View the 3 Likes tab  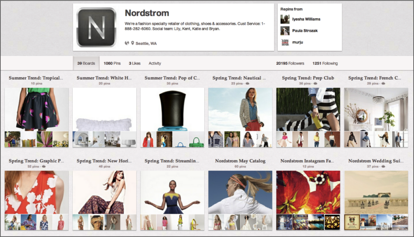click(x=135, y=63)
